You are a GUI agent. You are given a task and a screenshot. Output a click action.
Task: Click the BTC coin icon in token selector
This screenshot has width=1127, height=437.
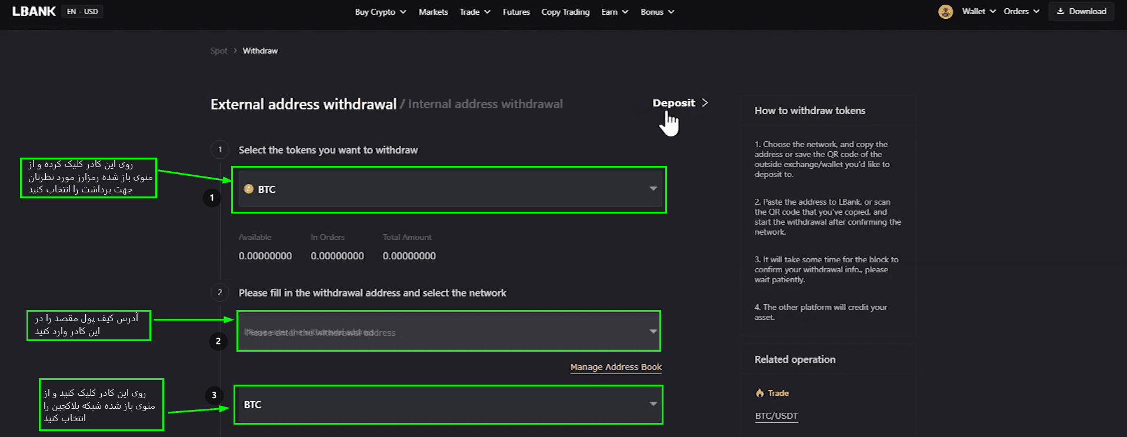[x=249, y=189]
